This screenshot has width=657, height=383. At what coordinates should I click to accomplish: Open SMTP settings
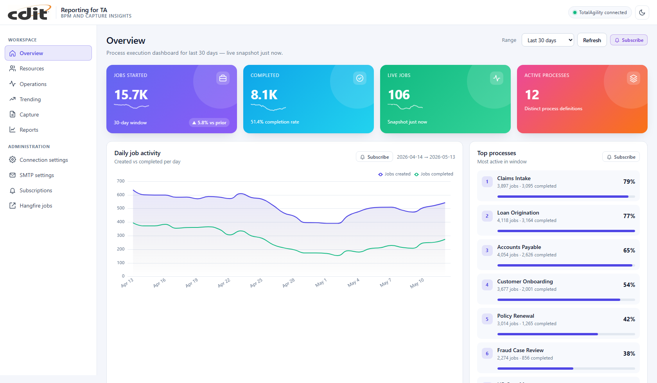click(48, 175)
